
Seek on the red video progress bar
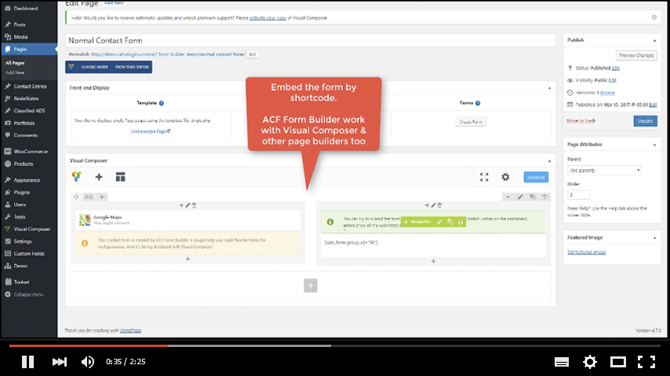tap(89, 345)
